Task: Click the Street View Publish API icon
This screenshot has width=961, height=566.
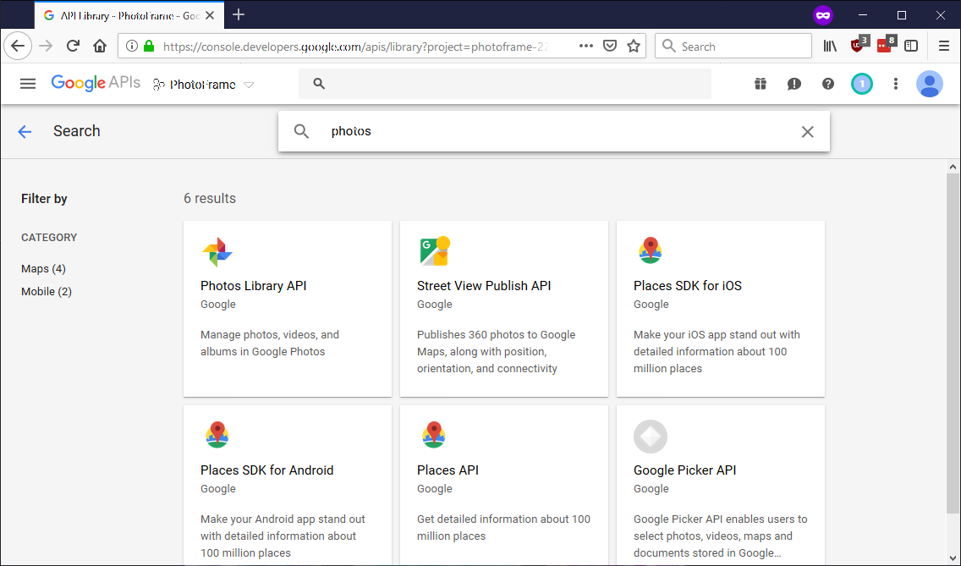Action: coord(435,250)
